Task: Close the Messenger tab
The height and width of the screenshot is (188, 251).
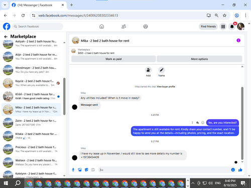Action: point(63,5)
